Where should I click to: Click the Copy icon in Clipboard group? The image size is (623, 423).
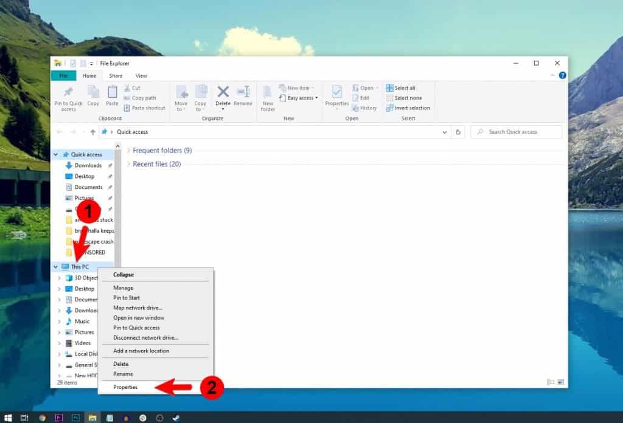click(x=93, y=95)
